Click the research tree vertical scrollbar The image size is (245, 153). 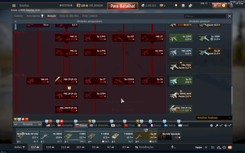pyautogui.click(x=232, y=95)
